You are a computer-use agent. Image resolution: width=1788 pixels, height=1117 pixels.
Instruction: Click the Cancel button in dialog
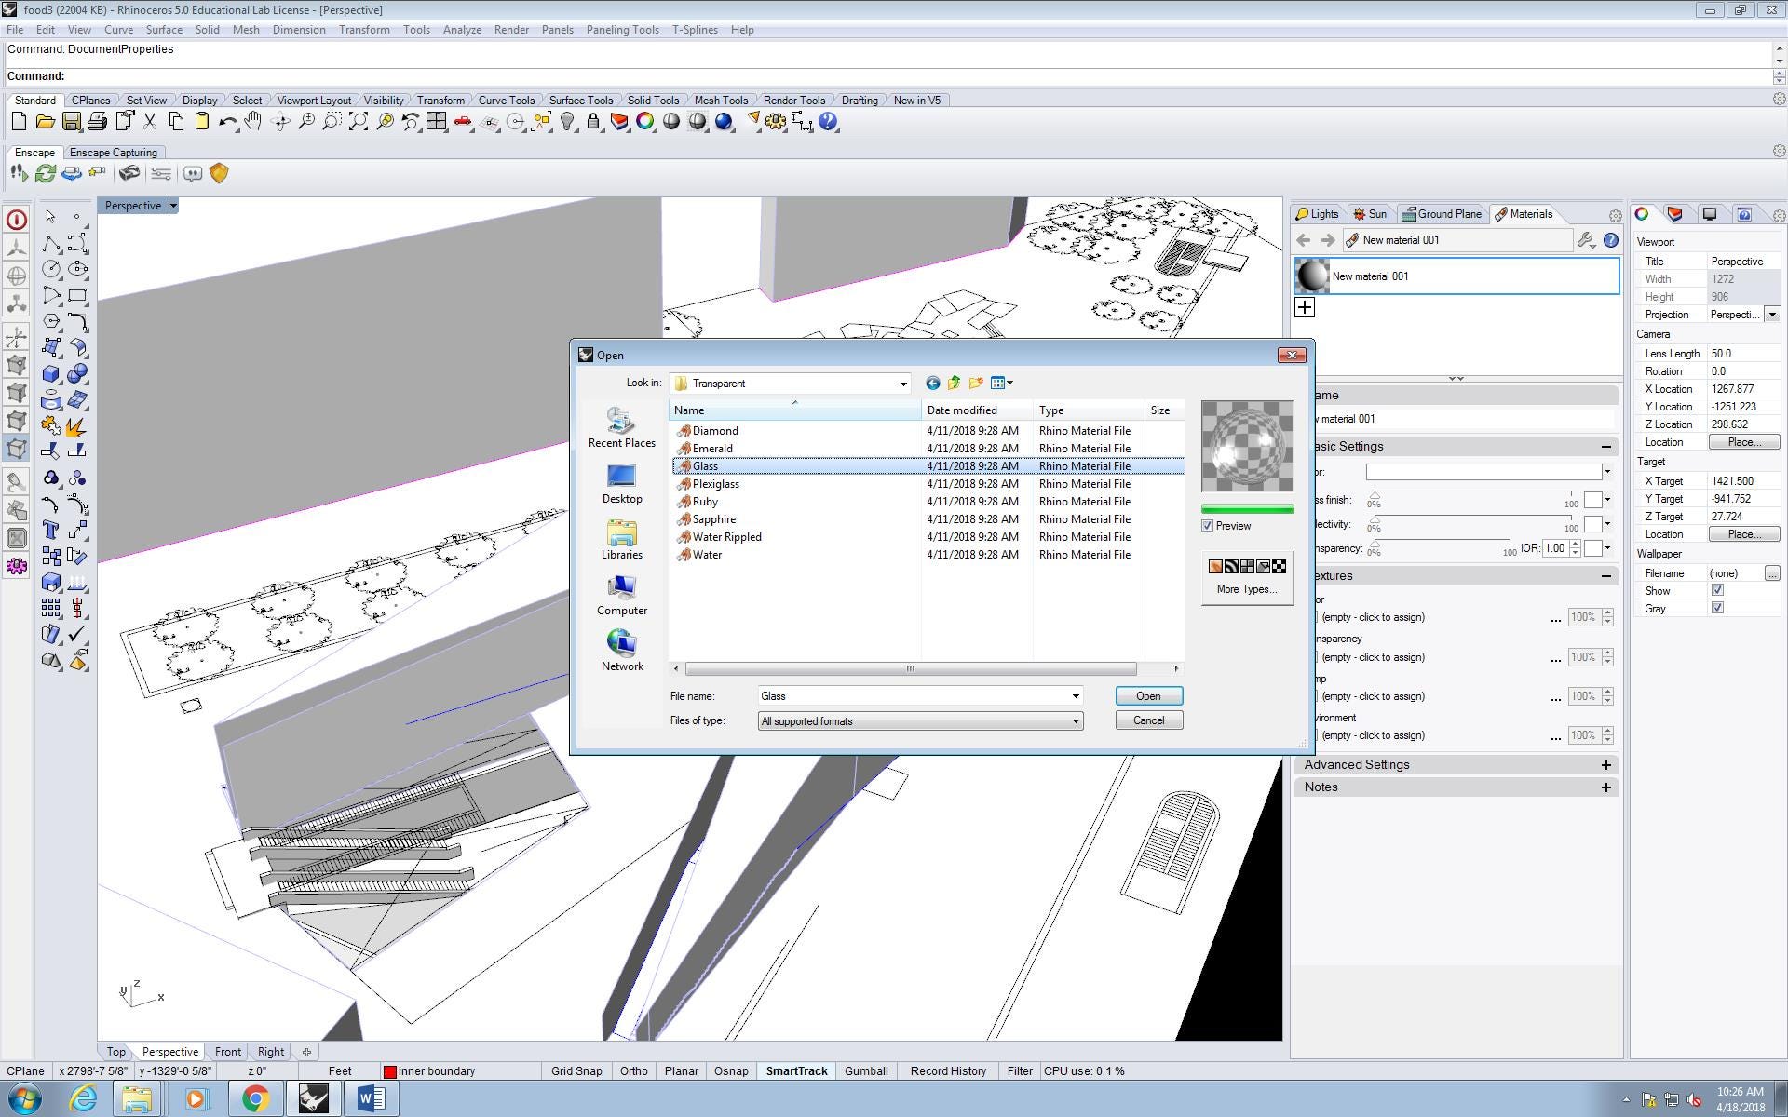[1147, 720]
